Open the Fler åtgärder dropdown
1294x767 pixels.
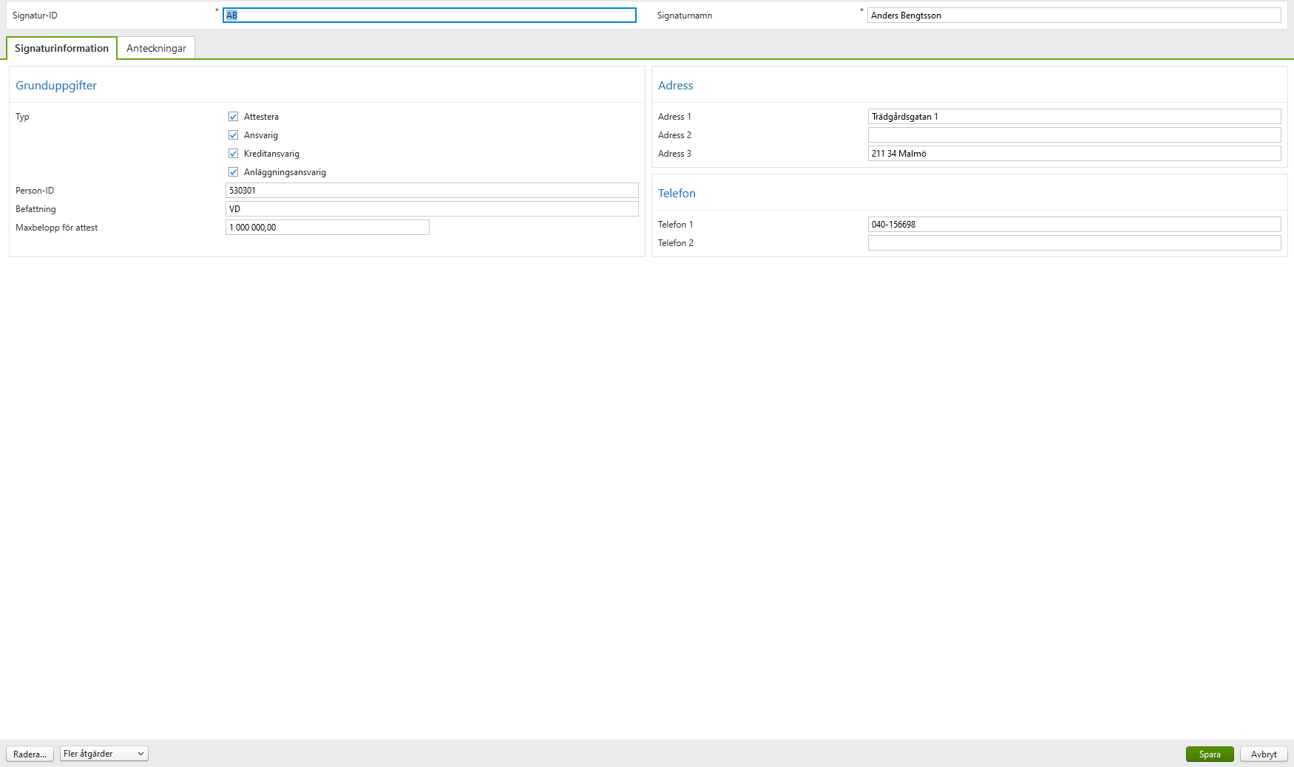[x=103, y=753]
